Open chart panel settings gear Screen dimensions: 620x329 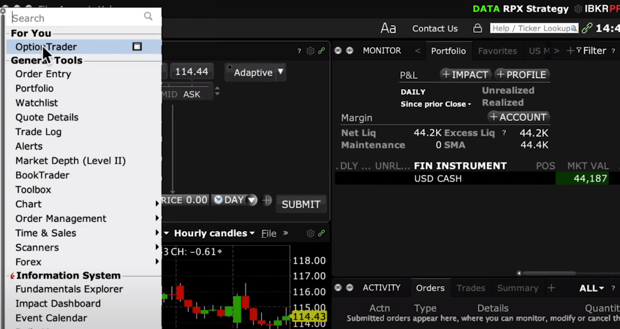pos(311,233)
